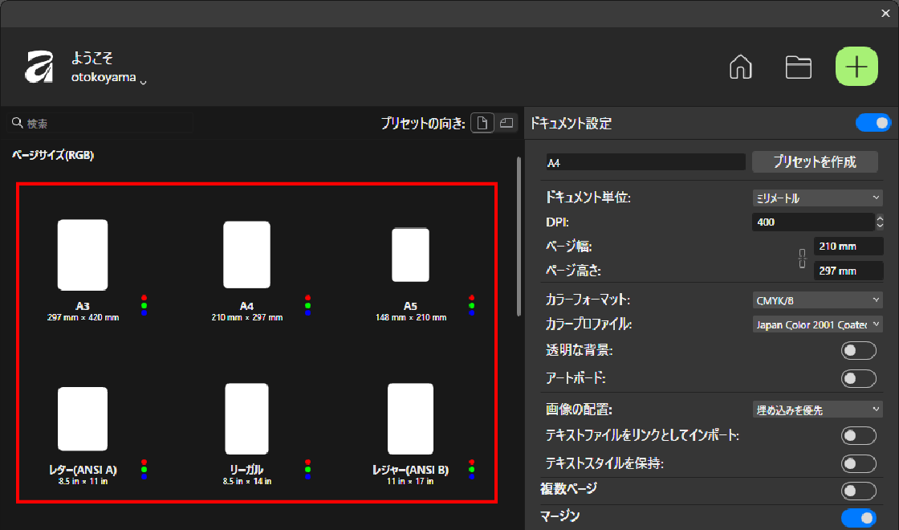
Task: Open the otokoyama account menu
Action: coord(108,80)
